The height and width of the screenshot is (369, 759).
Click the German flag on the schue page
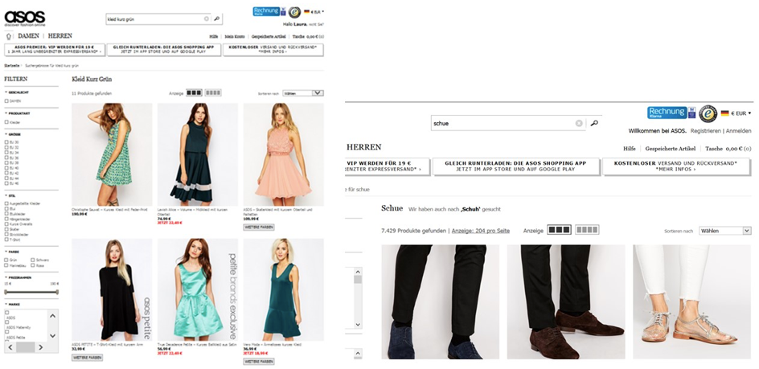pyautogui.click(x=724, y=113)
